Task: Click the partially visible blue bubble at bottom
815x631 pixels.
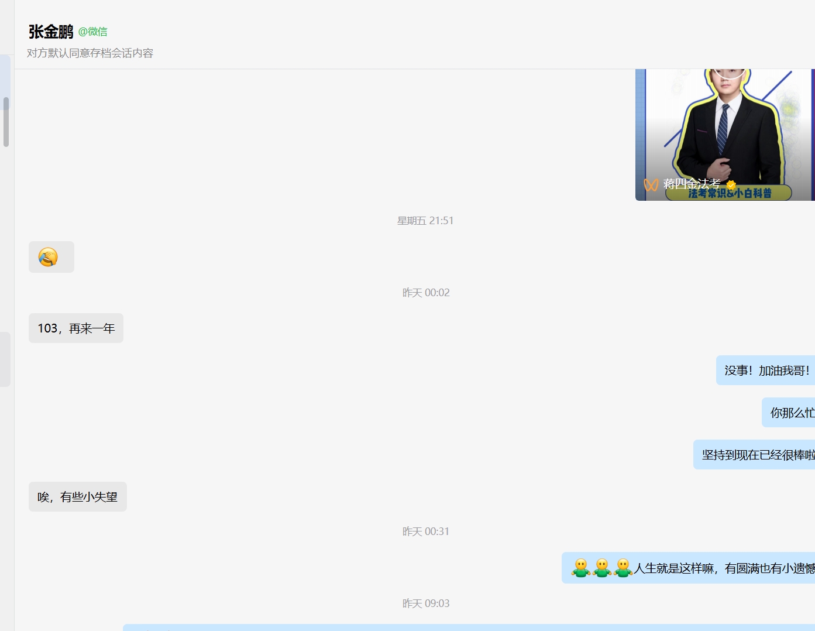Action: coord(469,627)
